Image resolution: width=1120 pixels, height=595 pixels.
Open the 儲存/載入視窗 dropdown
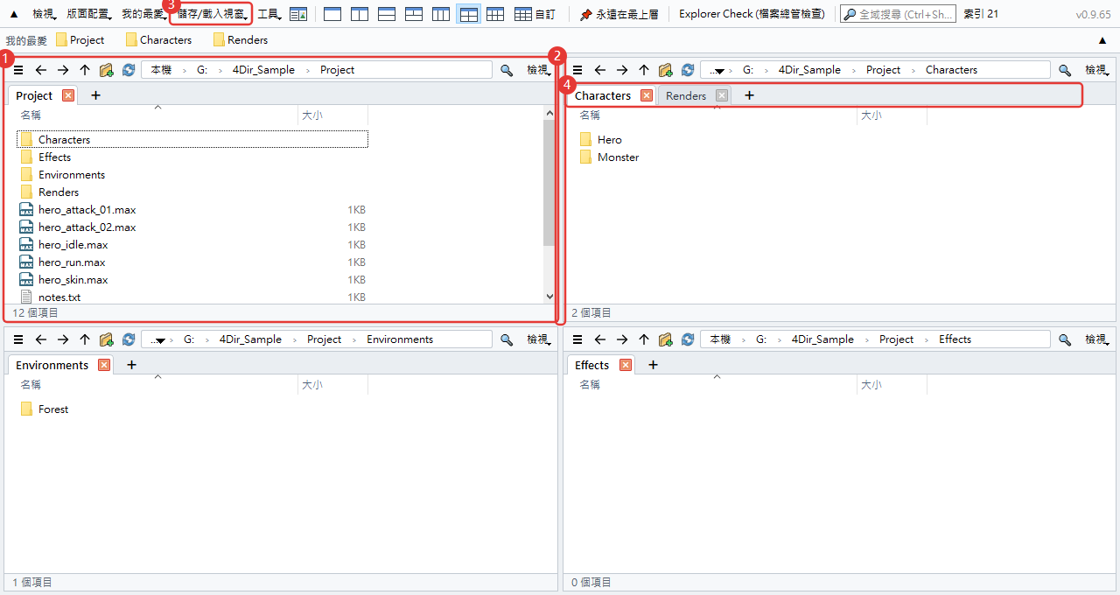[x=213, y=14]
